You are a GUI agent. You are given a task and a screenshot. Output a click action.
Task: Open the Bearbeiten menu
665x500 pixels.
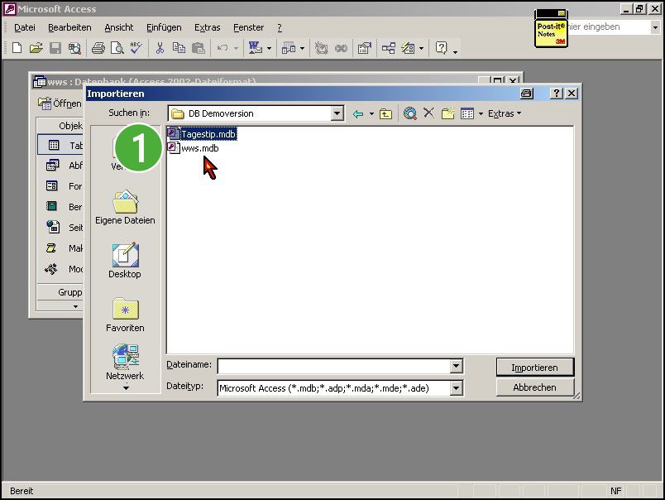69,27
